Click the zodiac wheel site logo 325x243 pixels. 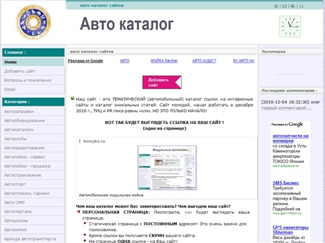pos(33,22)
